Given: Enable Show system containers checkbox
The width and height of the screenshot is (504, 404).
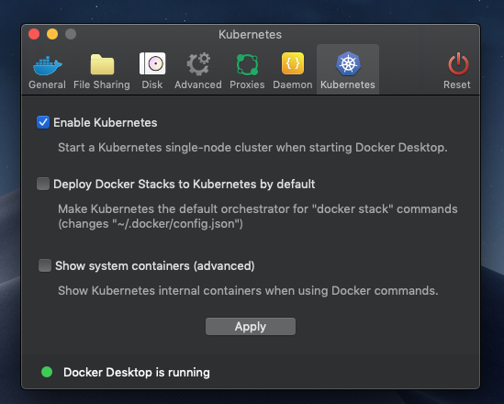Looking at the screenshot, I should tap(45, 265).
